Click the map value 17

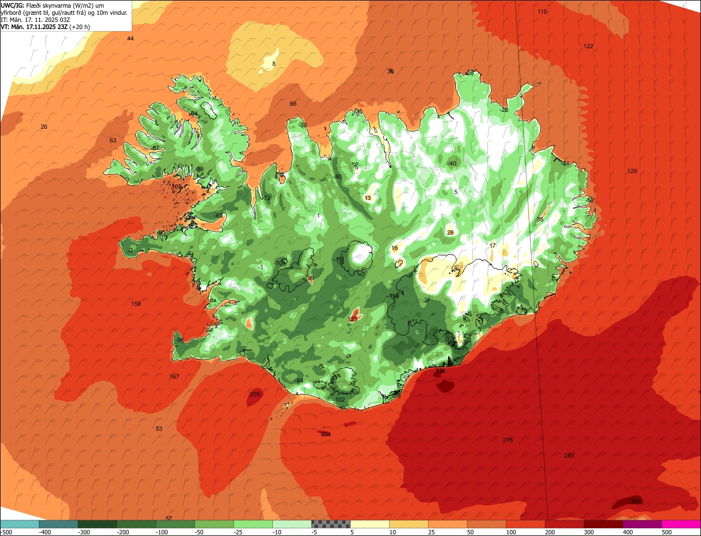click(x=493, y=246)
